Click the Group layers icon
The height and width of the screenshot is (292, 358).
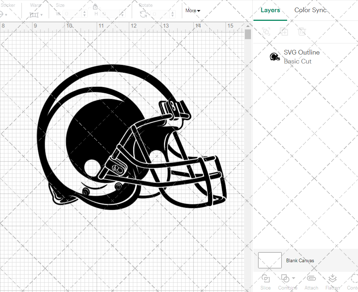[x=266, y=31]
